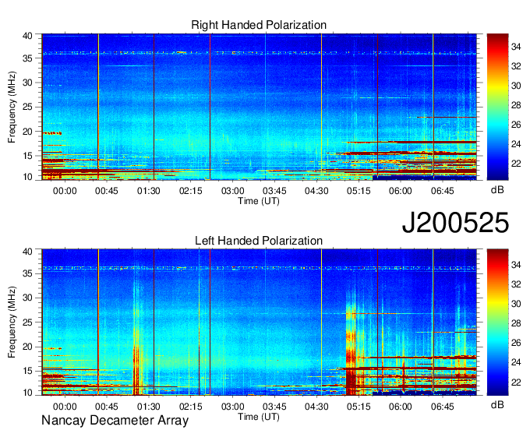Click "03:45" time tick on the Right Handed plot
The image size is (530, 430).
pyautogui.click(x=274, y=191)
